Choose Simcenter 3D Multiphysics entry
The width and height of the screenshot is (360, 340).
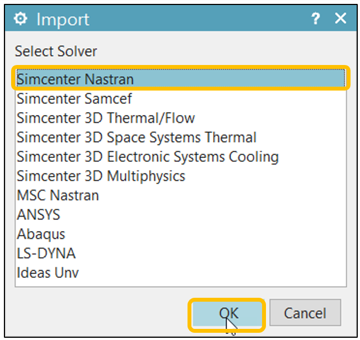(x=101, y=177)
